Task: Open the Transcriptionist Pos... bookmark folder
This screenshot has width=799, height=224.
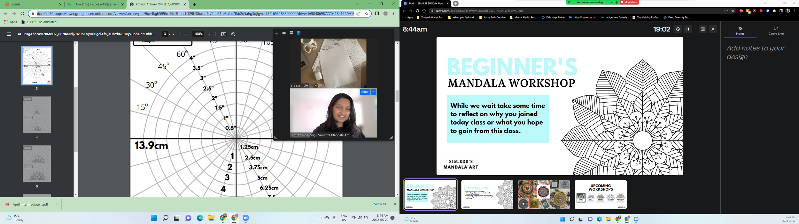Action: [x=430, y=18]
